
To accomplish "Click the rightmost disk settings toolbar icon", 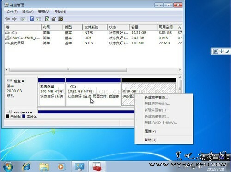I will point(61,19).
